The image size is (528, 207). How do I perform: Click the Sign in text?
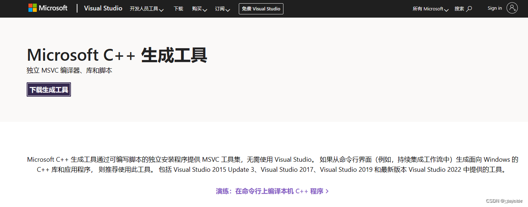(495, 8)
